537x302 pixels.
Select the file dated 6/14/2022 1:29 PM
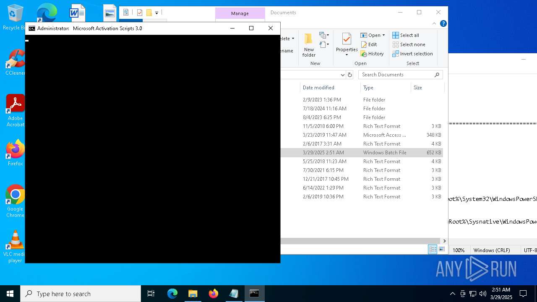click(362, 188)
